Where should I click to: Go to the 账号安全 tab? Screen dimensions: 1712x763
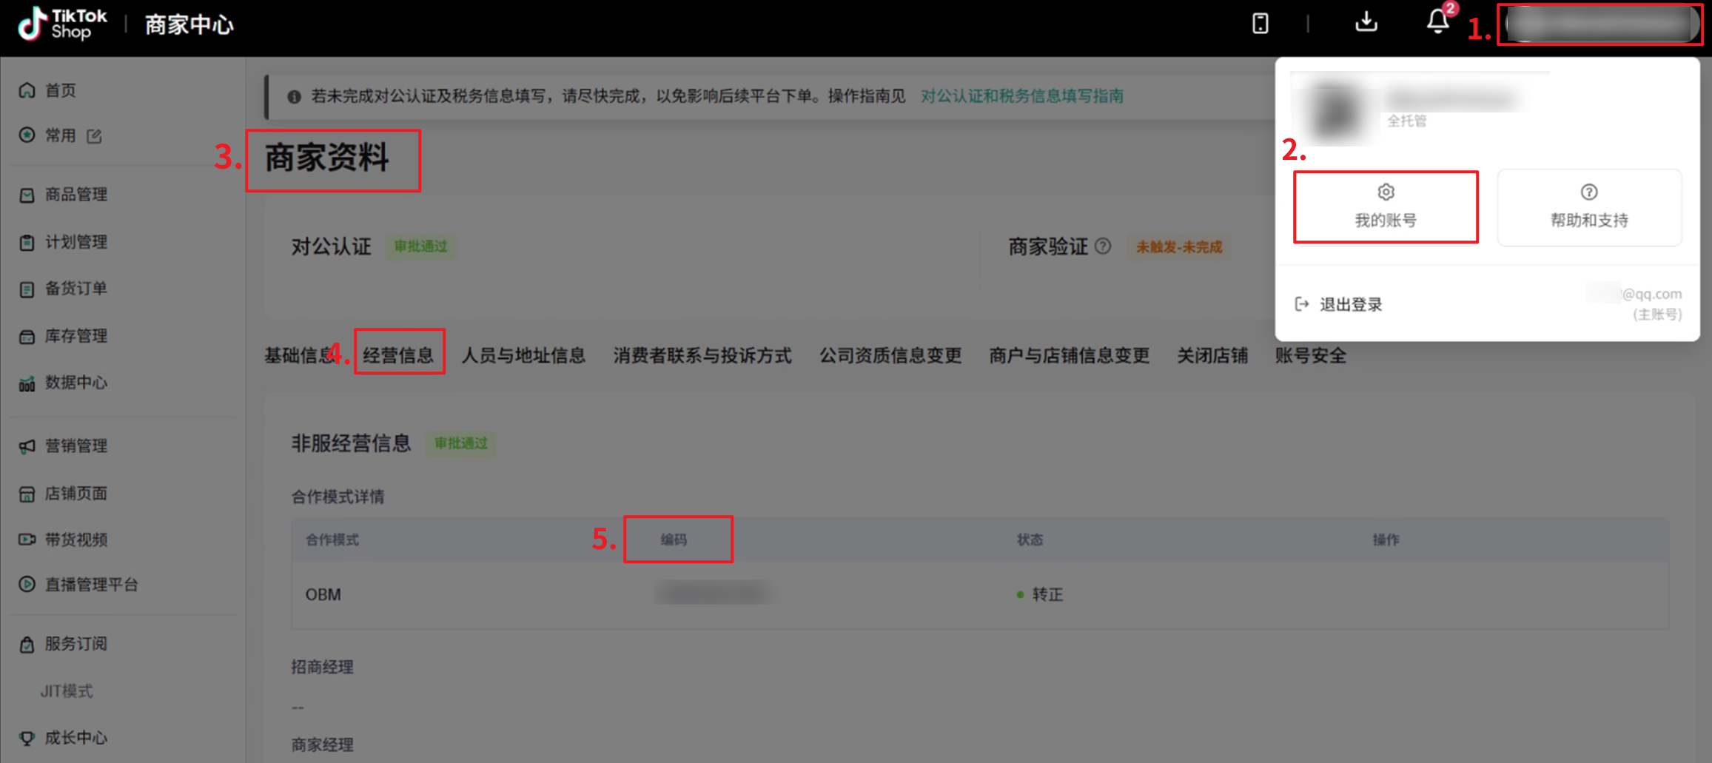(x=1311, y=355)
